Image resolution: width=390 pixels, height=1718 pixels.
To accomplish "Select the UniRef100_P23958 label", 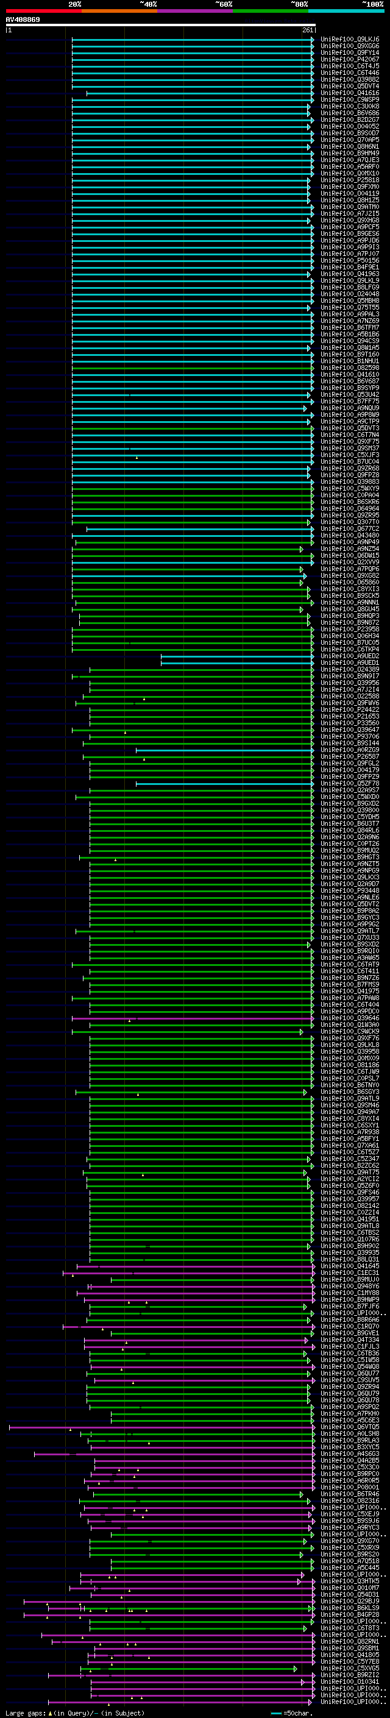I will 350,630.
